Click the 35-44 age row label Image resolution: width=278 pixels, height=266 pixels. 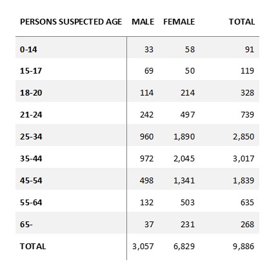click(x=31, y=159)
